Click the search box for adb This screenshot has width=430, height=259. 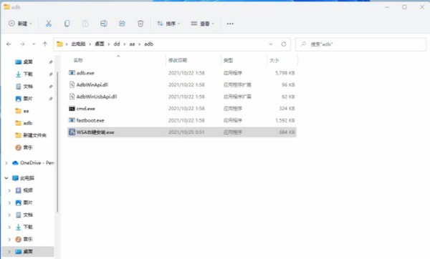click(360, 44)
